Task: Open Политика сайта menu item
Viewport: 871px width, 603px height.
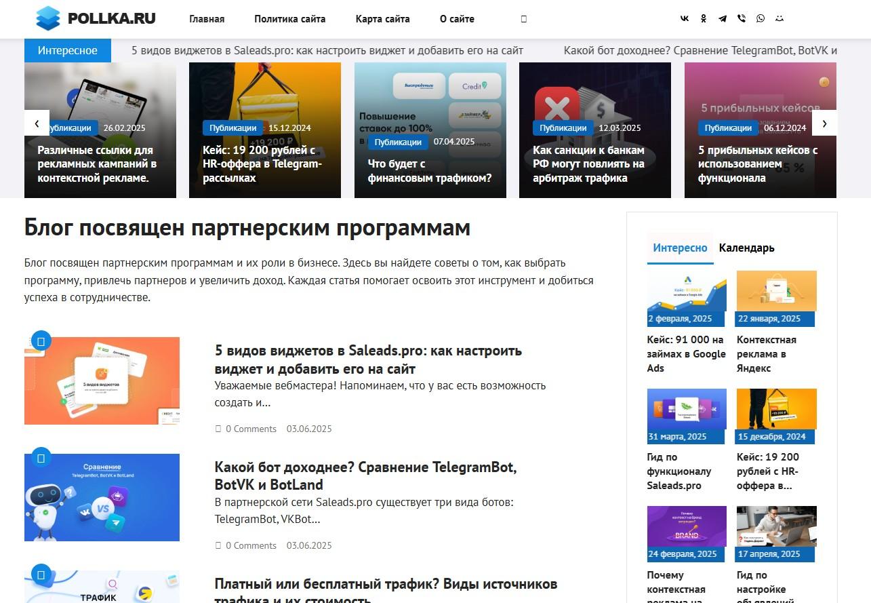Action: coord(290,19)
